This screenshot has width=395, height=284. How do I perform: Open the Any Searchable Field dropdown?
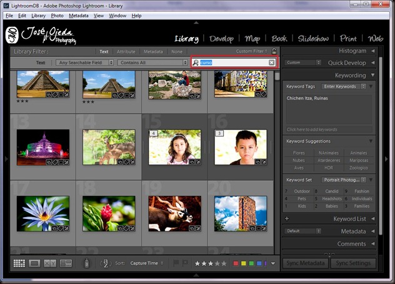[84, 63]
